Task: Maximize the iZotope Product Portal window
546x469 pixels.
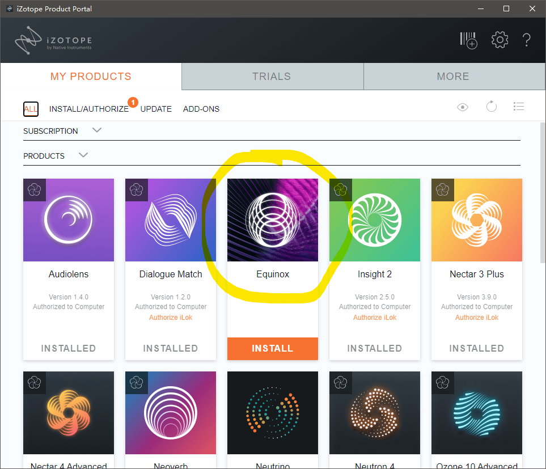Action: [506, 9]
